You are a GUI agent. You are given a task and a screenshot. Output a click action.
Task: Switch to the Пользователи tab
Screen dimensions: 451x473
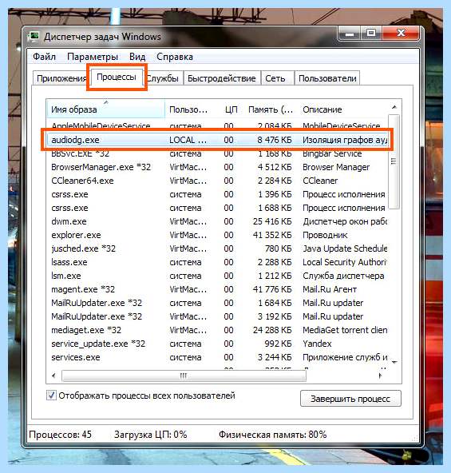click(x=327, y=78)
